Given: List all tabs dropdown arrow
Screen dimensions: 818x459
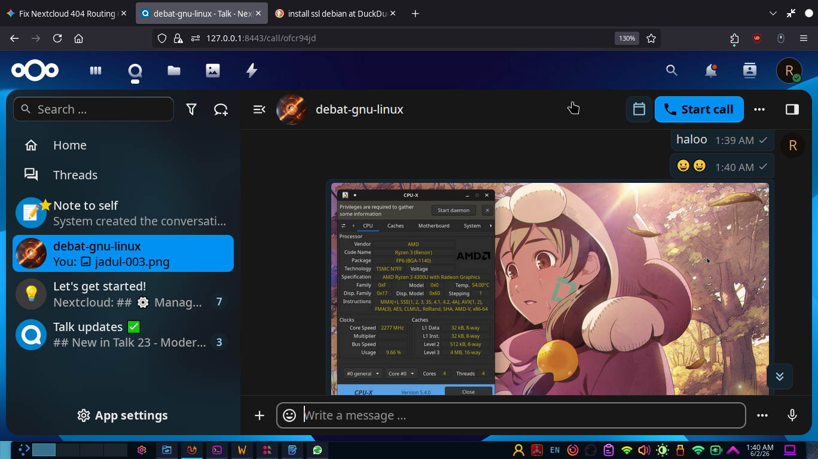Looking at the screenshot, I should point(773,13).
